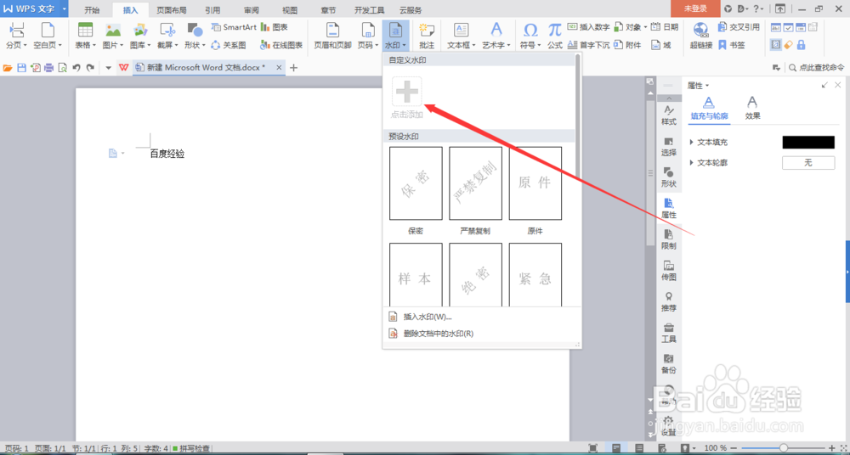Apply 首字下沉 drop cap
The width and height of the screenshot is (850, 455).
[x=589, y=46]
